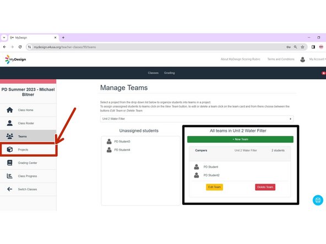Open the browser side panel icon
Image resolution: width=326 pixels, height=244 pixels.
(313, 47)
